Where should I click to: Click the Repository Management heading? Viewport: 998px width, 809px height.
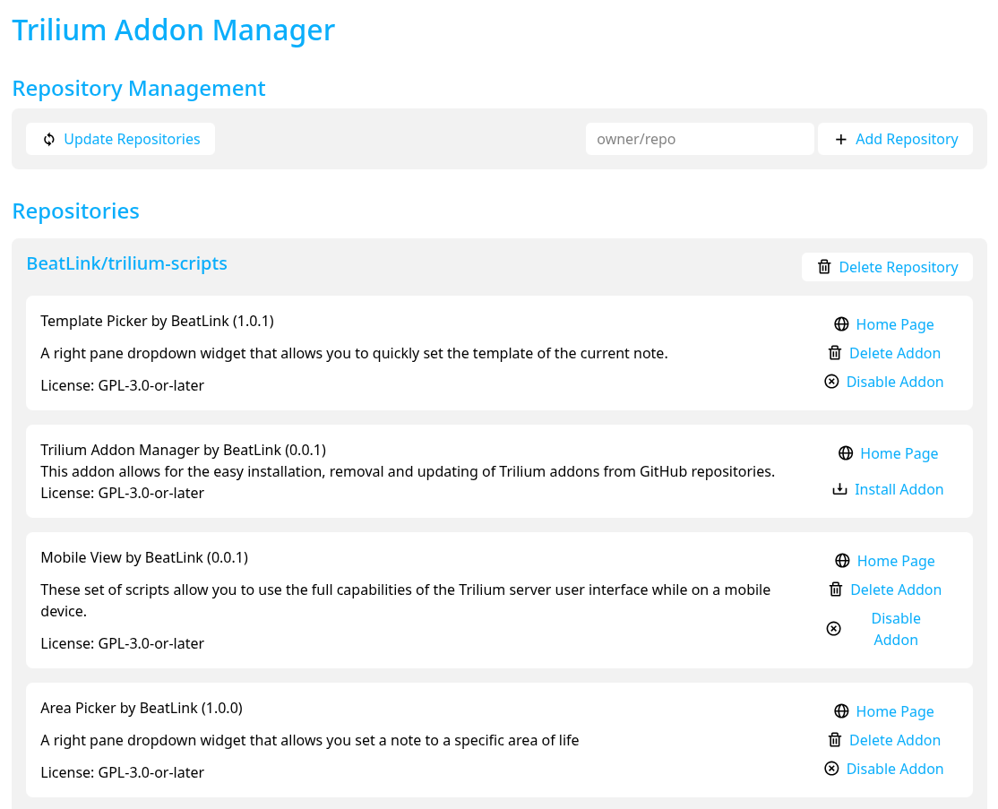pyautogui.click(x=139, y=89)
